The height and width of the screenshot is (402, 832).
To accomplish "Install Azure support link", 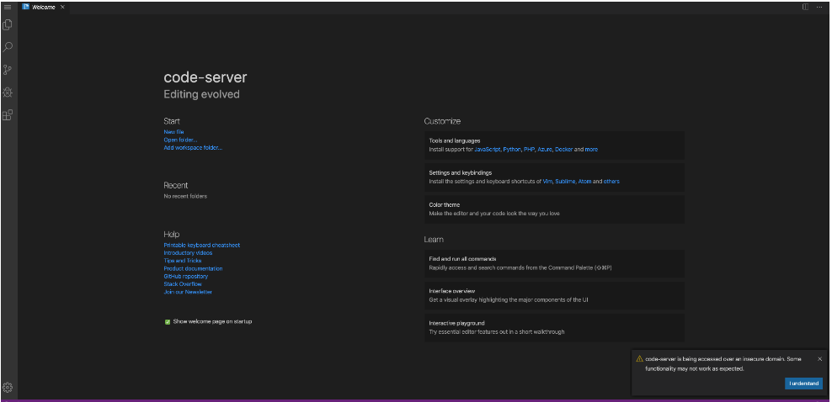I will pyautogui.click(x=545, y=150).
